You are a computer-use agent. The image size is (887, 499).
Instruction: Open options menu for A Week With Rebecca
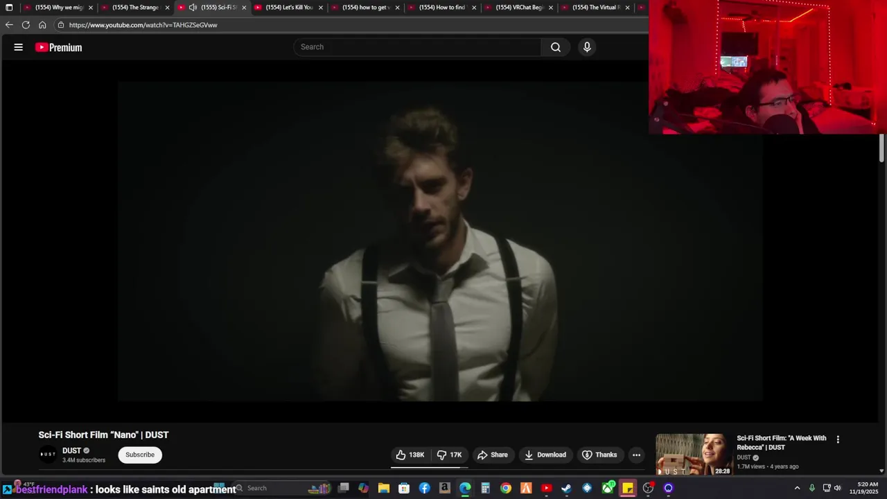point(838,439)
